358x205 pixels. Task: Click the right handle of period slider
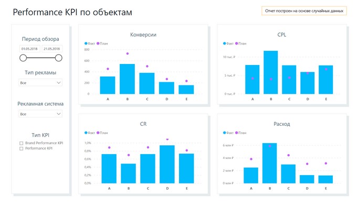59,58
